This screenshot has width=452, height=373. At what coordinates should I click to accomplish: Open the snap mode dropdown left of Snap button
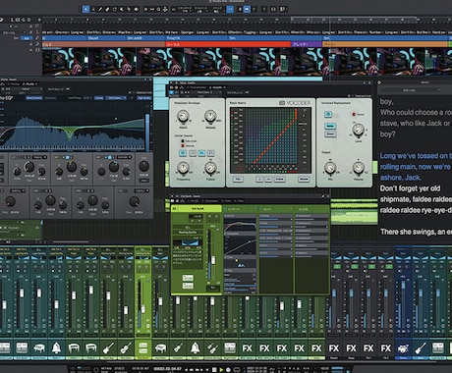(x=217, y=10)
